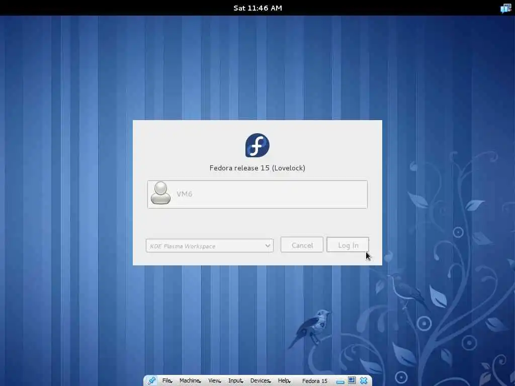Open the File menu in mini toolbar

pyautogui.click(x=167, y=381)
